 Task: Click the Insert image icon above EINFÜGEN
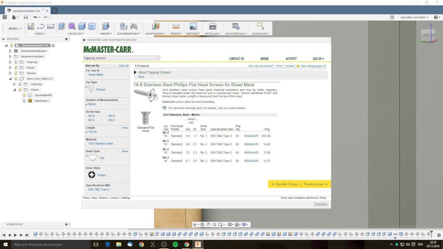pos(193,26)
